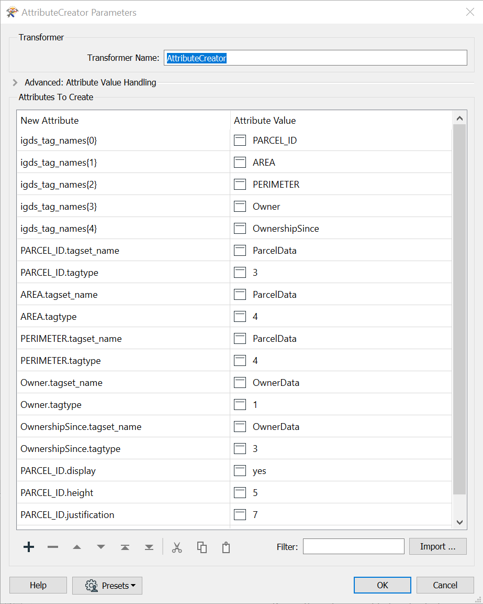The image size is (483, 604).
Task: Copy the selected attribute row
Action: pos(201,546)
